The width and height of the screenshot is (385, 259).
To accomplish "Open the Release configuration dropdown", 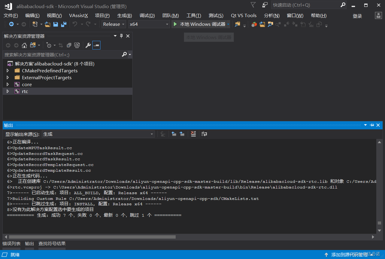I will pos(114,24).
